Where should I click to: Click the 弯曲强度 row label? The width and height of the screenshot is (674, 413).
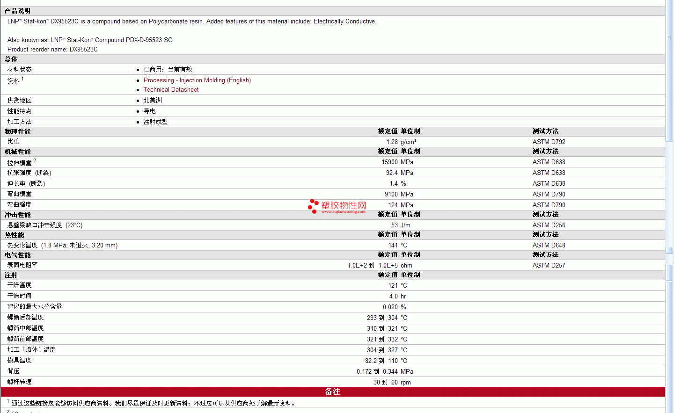20,205
